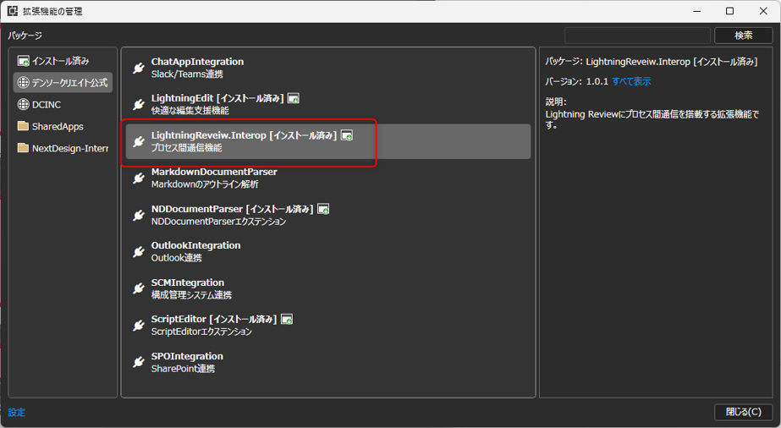The width and height of the screenshot is (781, 428).
Task: Click the SCMIntegration plug icon
Action: [139, 288]
